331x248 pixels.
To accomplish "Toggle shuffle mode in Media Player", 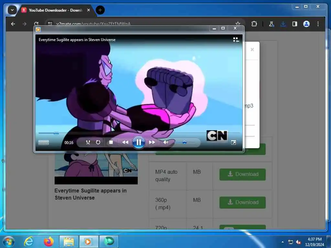I will tap(88, 142).
